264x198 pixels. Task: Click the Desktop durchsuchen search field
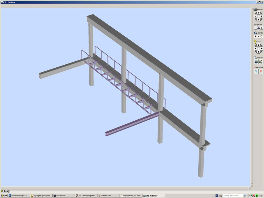(x=233, y=196)
